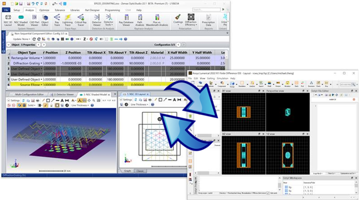
Task: Open Detector Viewer in the ribbon
Action: (96, 20)
